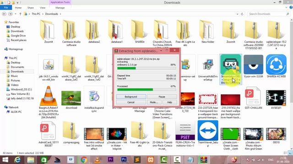The height and width of the screenshot is (164, 293).
Task: Open Documents under This PC
Action: [17, 67]
